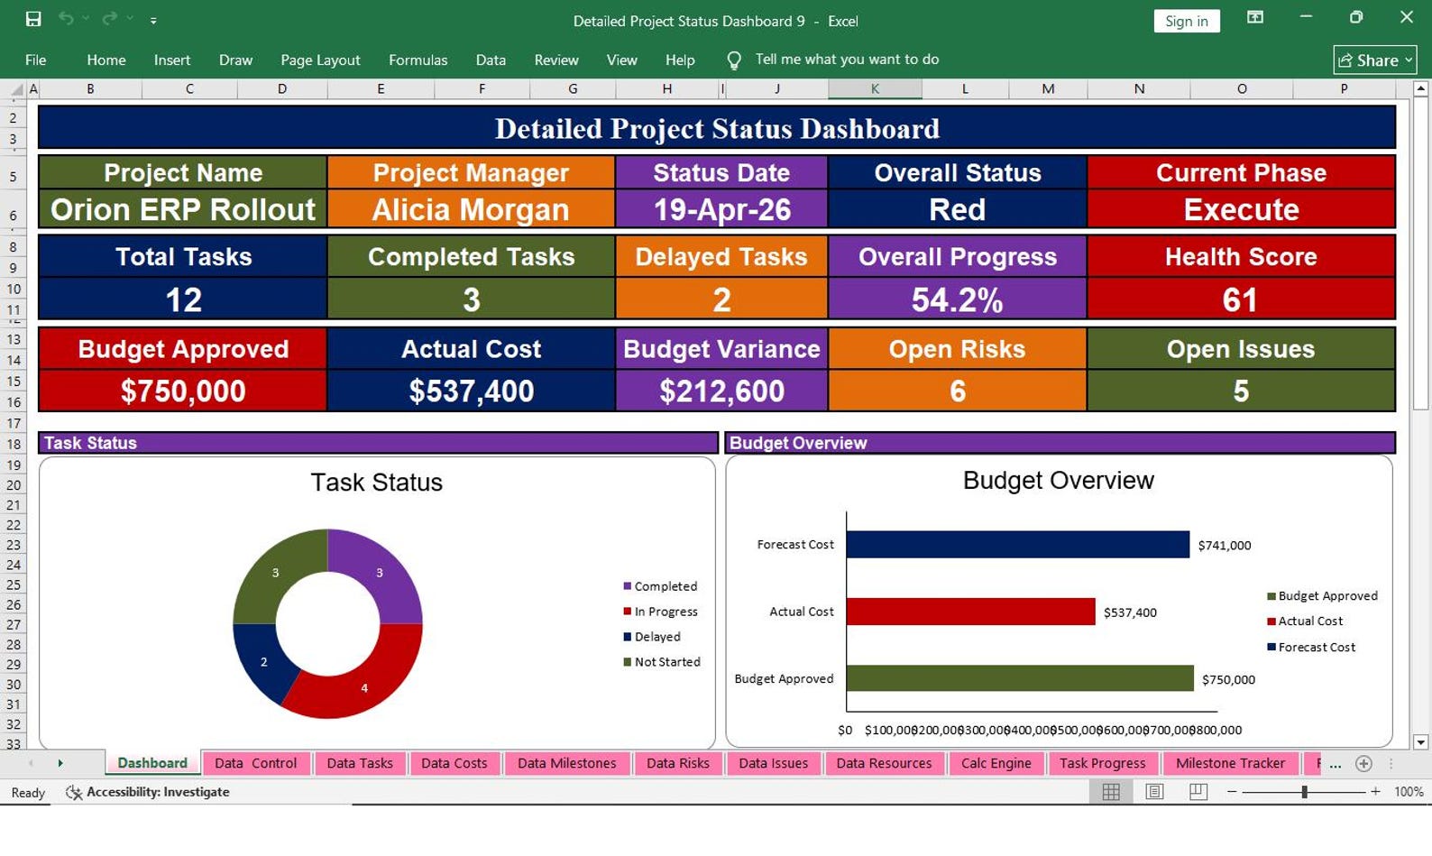Select the Orion ERP Rollout cell
Screen dimensions: 1432x856
(x=183, y=209)
